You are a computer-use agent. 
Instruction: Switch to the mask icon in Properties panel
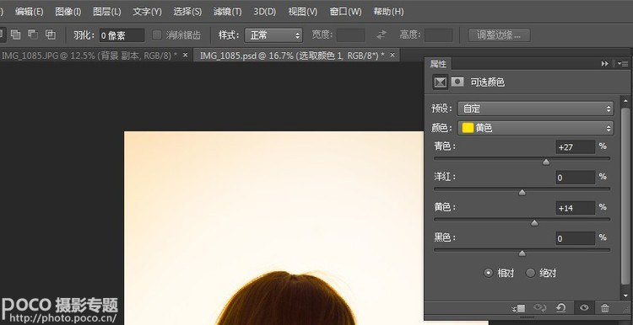[x=457, y=82]
